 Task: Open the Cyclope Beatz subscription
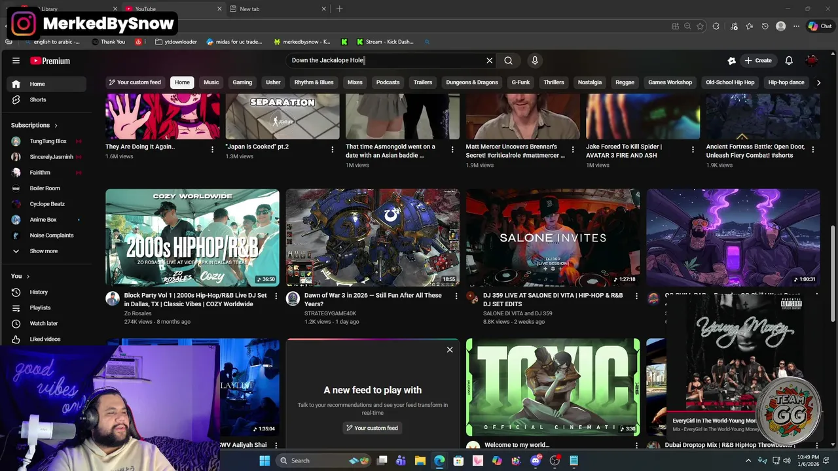(x=46, y=203)
